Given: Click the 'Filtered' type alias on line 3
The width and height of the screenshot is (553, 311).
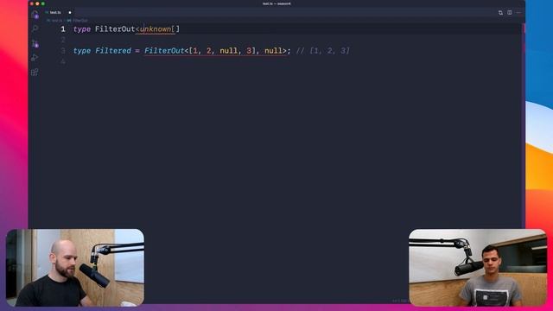Looking at the screenshot, I should [113, 51].
